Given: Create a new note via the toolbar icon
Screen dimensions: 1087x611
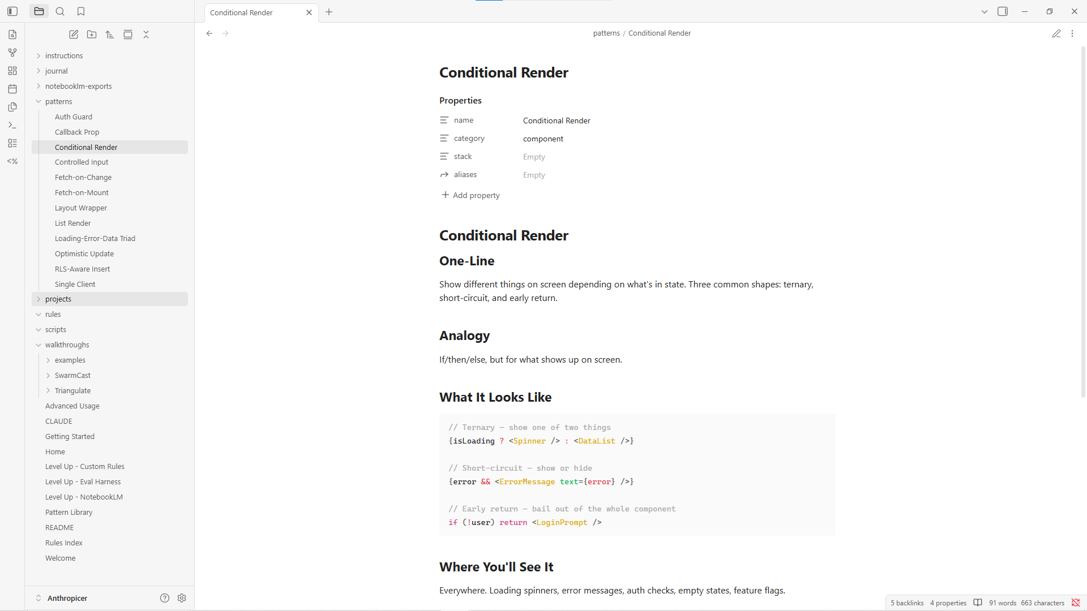Looking at the screenshot, I should pyautogui.click(x=74, y=35).
